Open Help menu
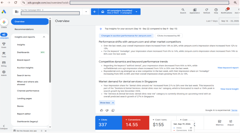Viewport: 240px width, 133px height. pyautogui.click(x=216, y=11)
